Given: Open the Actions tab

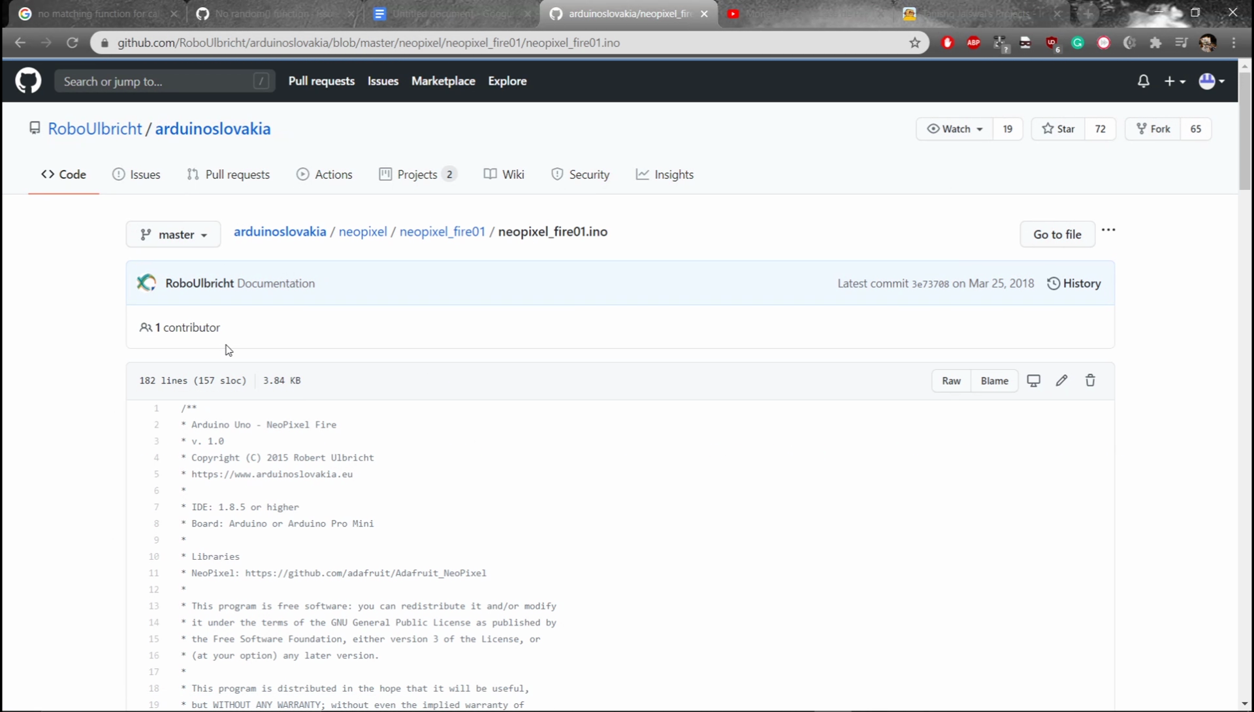Looking at the screenshot, I should 324,174.
